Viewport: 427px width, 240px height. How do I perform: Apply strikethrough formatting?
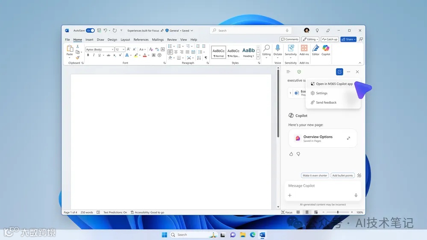(x=109, y=55)
